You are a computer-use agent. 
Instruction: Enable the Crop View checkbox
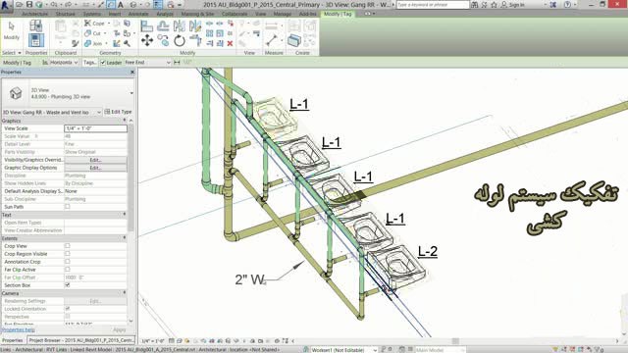click(68, 246)
